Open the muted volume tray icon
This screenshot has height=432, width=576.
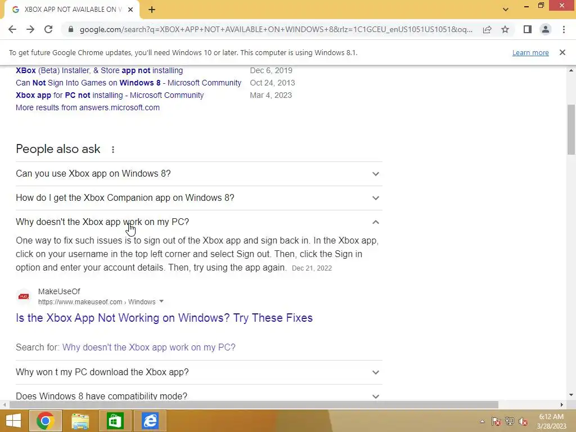tap(523, 421)
